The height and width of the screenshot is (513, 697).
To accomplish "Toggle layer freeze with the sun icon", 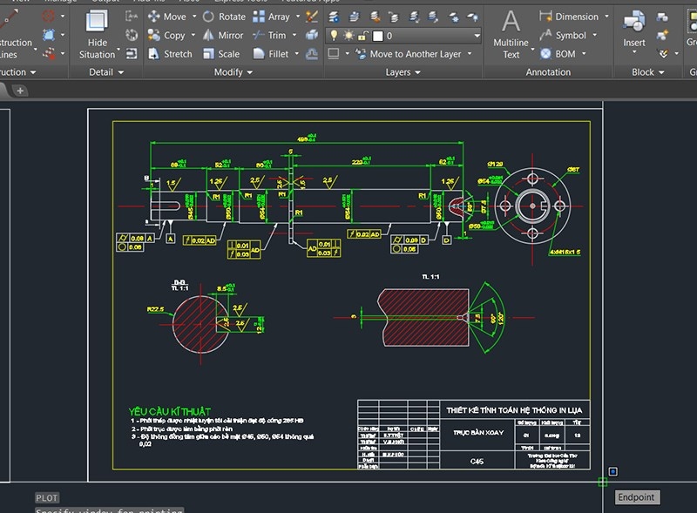I will [348, 34].
